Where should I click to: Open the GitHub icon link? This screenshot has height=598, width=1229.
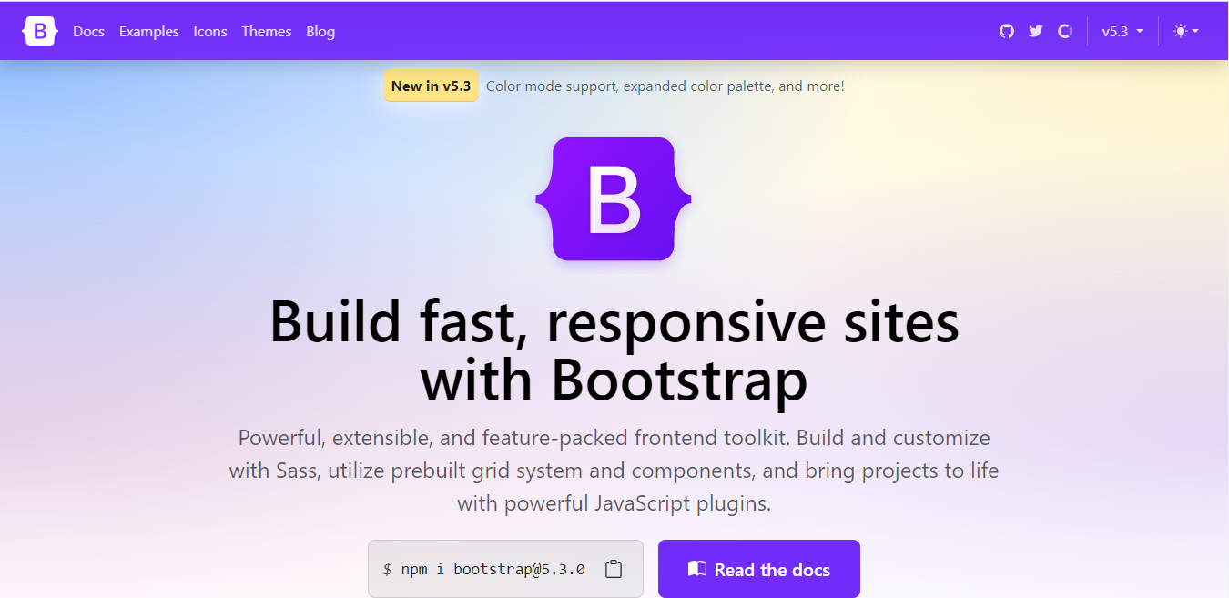coord(1006,31)
